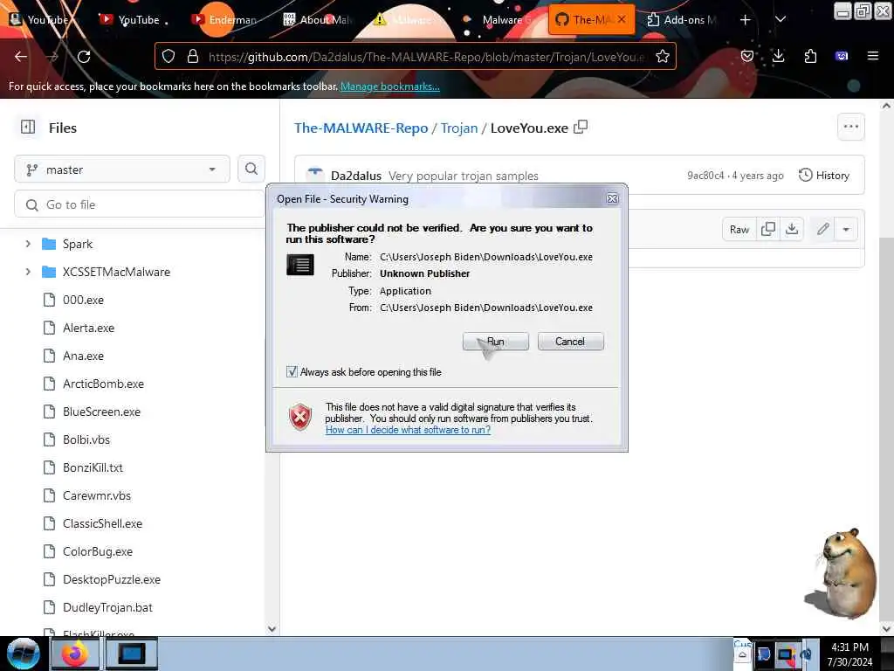
Task: Open commit 9ac80c4
Action: coord(705,175)
